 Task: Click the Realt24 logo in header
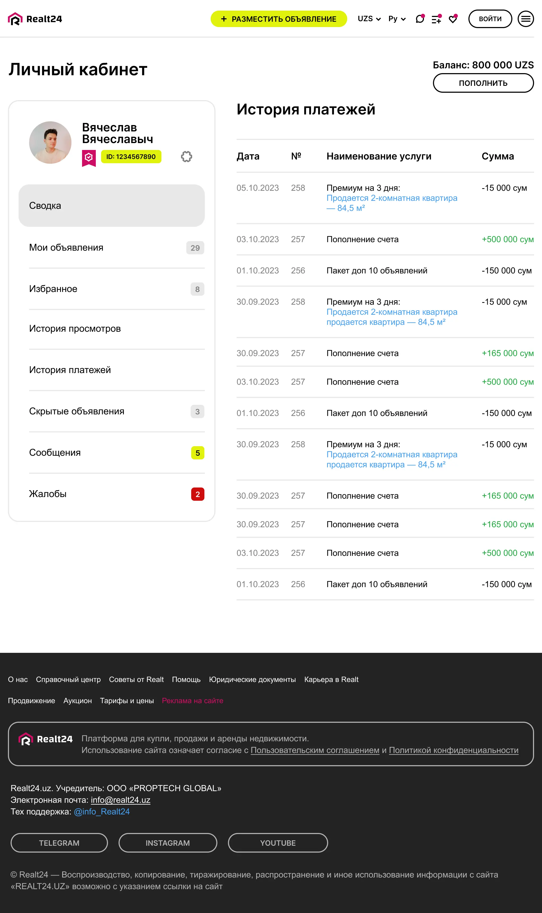[x=35, y=19]
